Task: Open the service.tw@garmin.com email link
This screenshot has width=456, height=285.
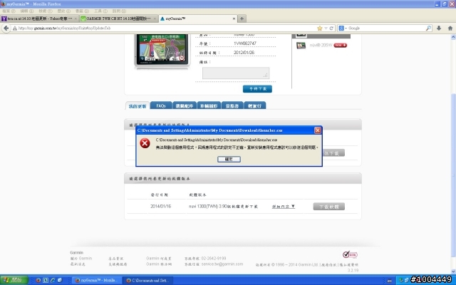Action: 222,264
